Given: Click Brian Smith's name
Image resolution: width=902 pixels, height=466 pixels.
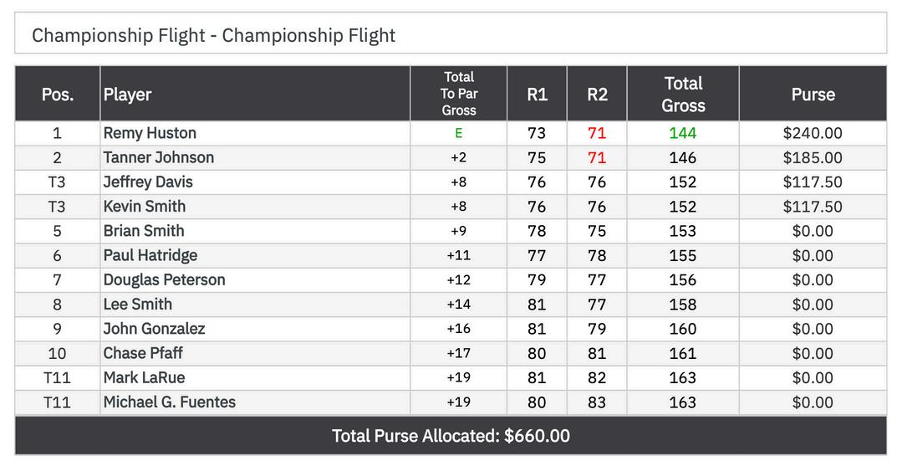Looking at the screenshot, I should click(144, 231).
